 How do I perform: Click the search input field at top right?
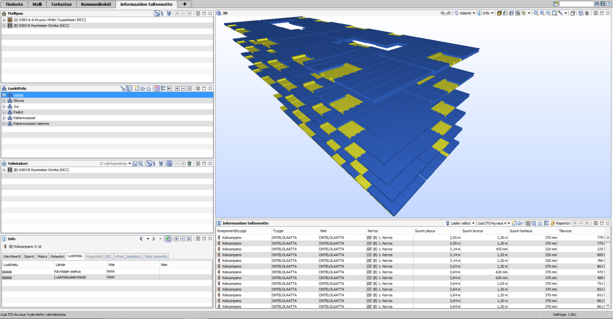point(576,4)
